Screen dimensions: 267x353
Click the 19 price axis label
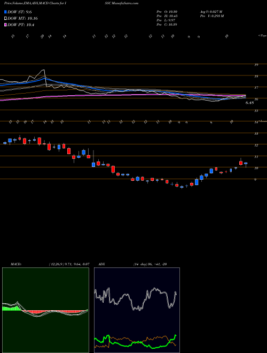point(256,65)
